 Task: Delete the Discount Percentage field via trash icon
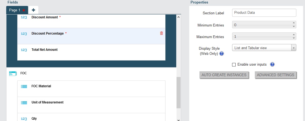(161, 33)
